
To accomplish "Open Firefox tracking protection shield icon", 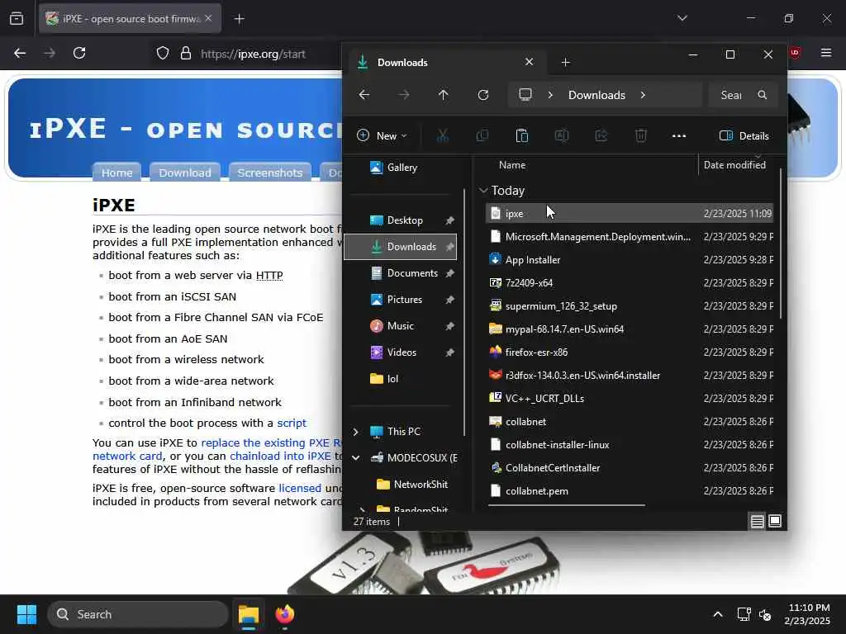I will tap(163, 54).
